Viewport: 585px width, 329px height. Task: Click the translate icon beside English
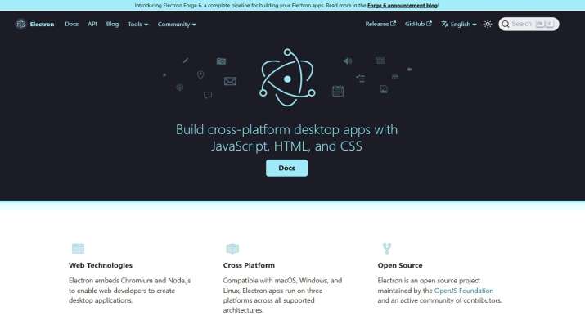[445, 25]
